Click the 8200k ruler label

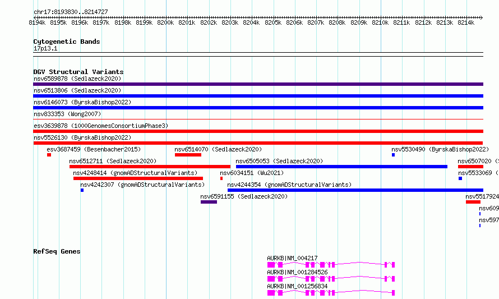165,22
